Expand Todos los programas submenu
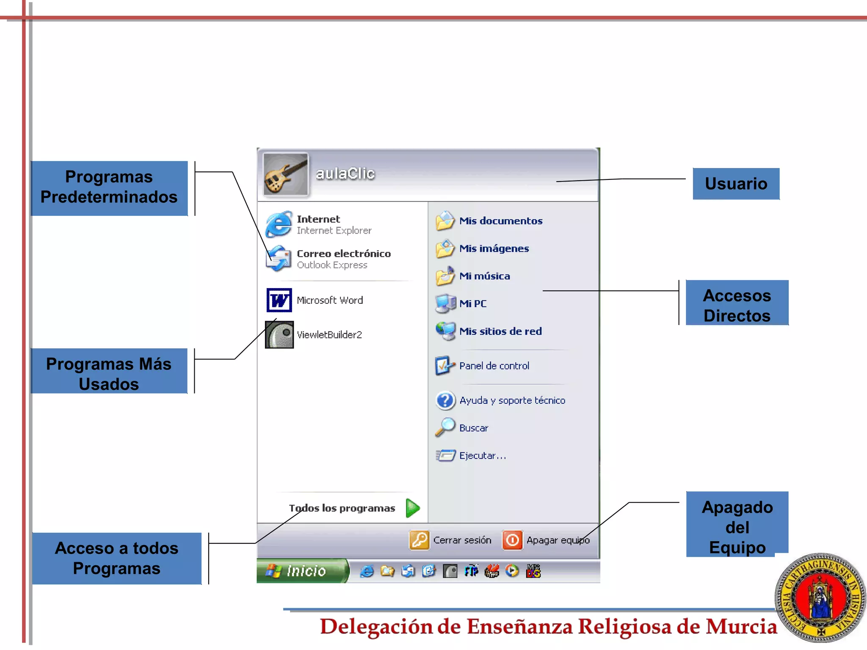The height and width of the screenshot is (650, 867). [342, 508]
